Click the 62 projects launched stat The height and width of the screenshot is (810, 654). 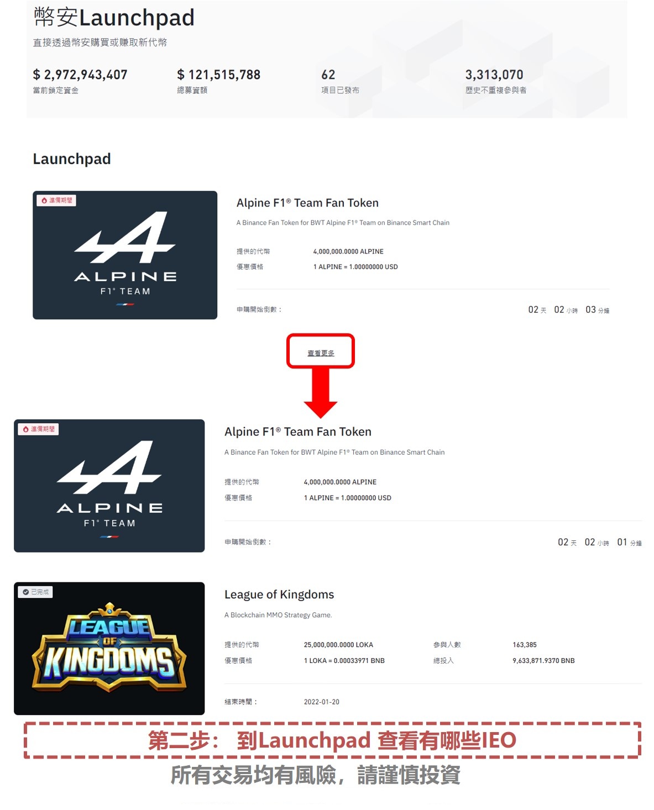328,75
